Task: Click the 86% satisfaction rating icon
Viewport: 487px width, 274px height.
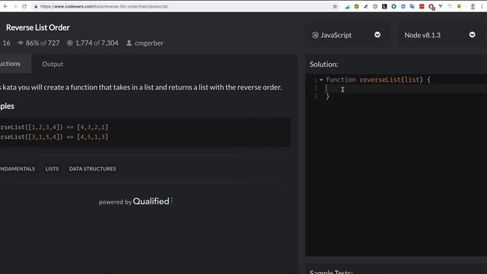Action: pyautogui.click(x=21, y=43)
